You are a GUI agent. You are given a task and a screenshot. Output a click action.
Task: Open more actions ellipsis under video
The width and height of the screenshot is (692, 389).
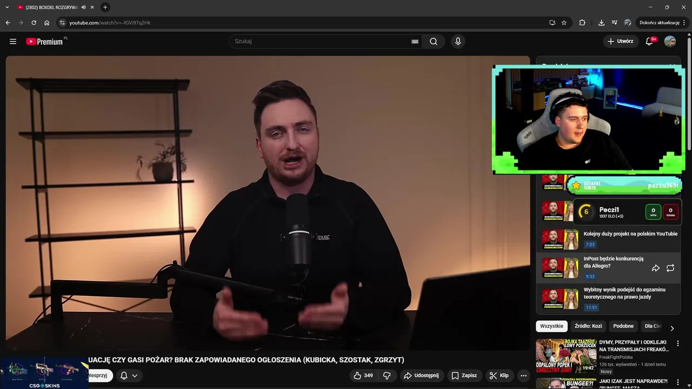[x=523, y=375]
